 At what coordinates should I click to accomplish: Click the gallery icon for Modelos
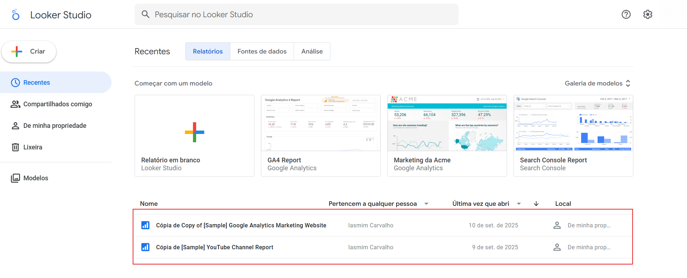(15, 178)
